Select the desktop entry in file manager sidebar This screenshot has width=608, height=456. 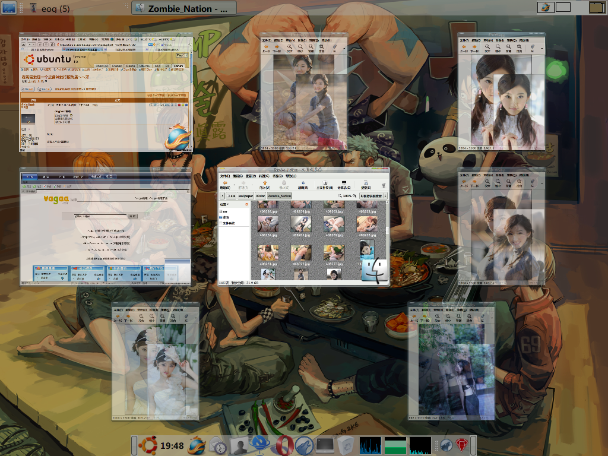click(x=224, y=217)
